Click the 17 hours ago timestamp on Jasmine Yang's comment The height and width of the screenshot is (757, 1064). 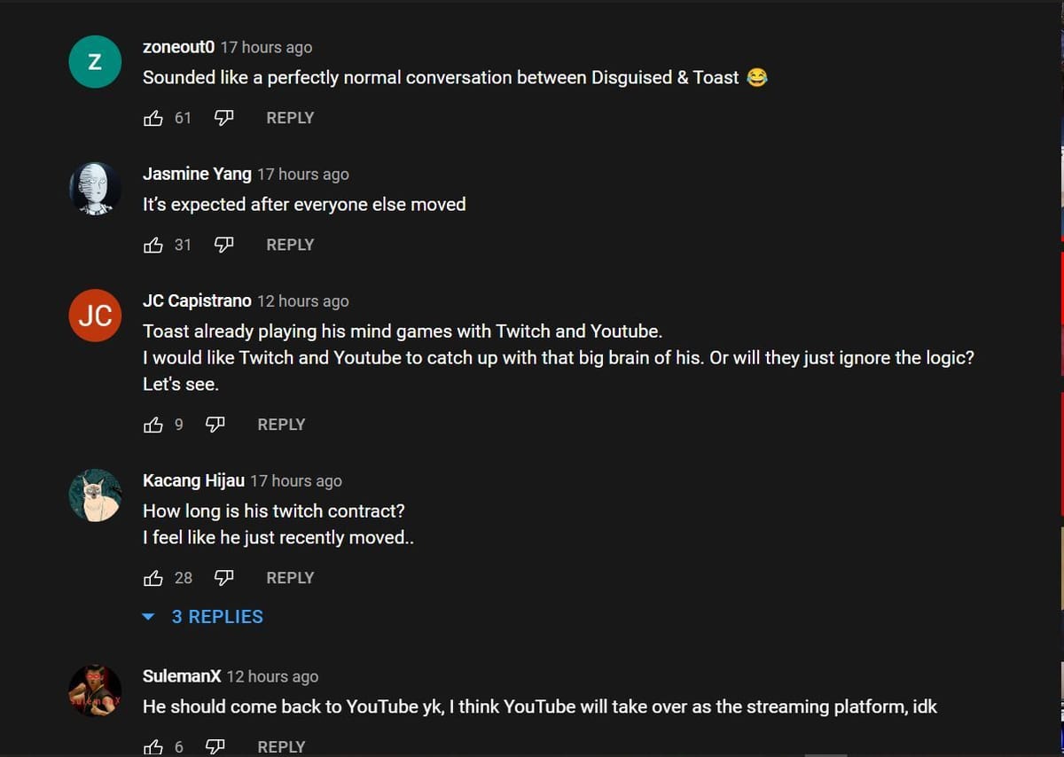tap(302, 174)
